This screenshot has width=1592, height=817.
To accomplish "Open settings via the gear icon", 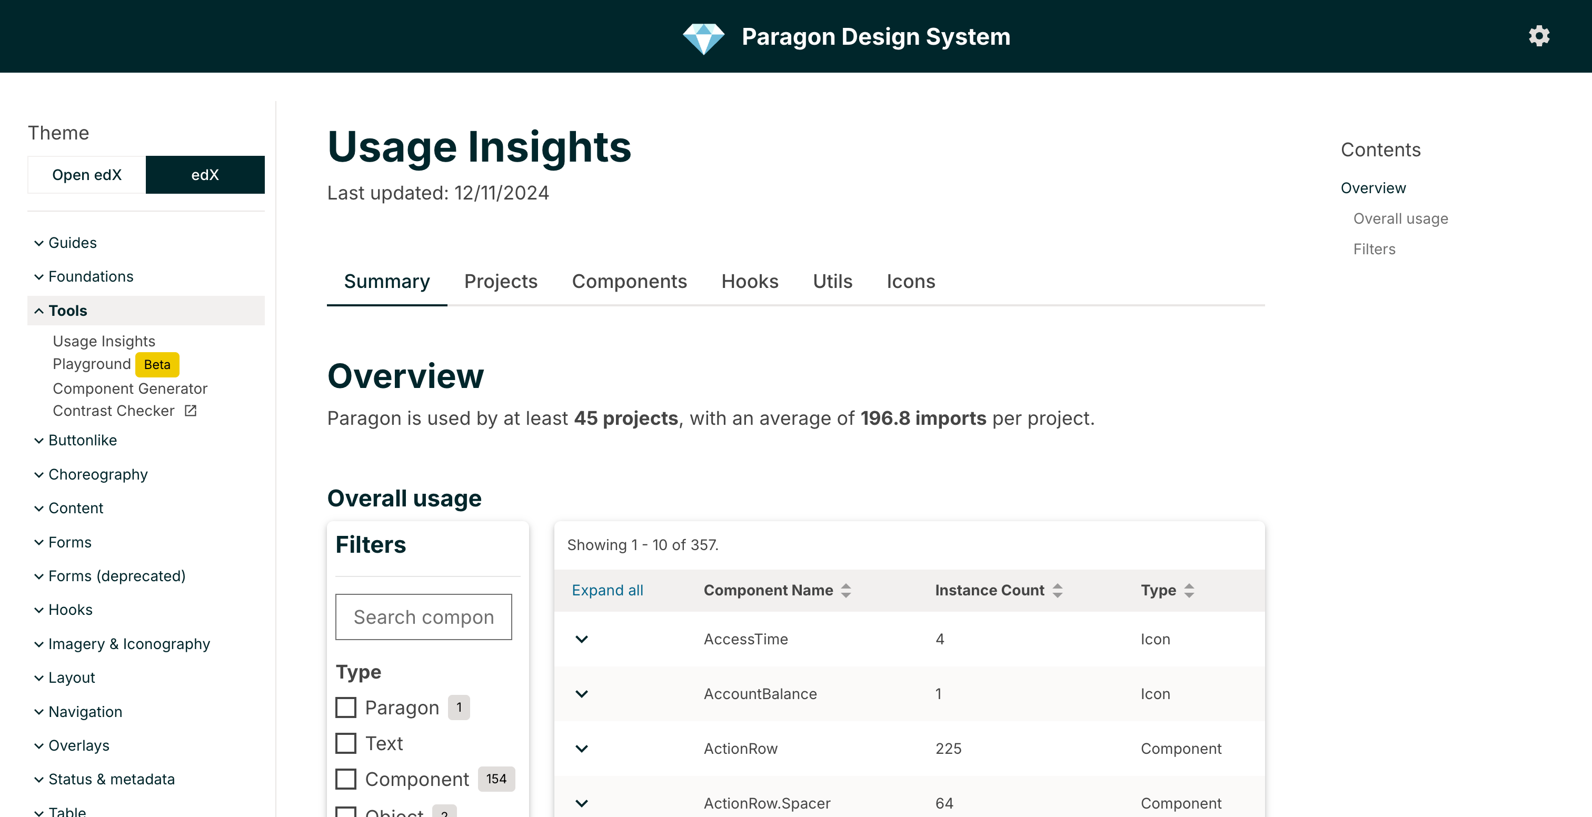I will (1539, 36).
